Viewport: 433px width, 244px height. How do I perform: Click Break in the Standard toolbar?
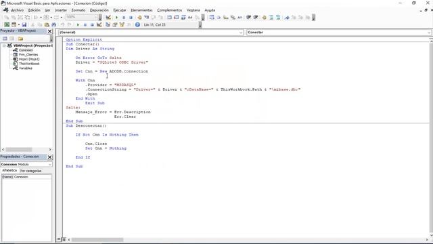85,24
